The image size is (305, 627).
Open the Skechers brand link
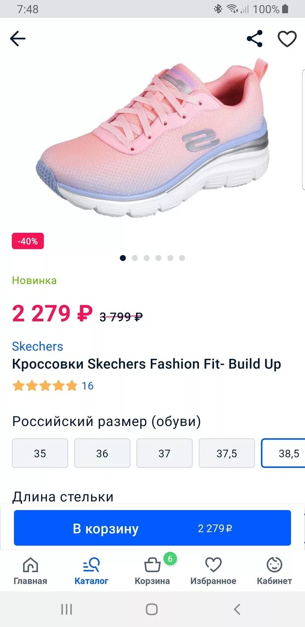coord(37,346)
